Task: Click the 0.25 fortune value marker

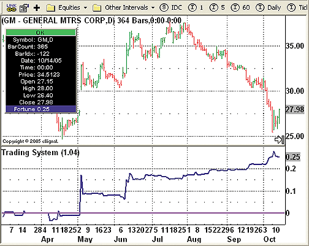Action: coord(293,157)
